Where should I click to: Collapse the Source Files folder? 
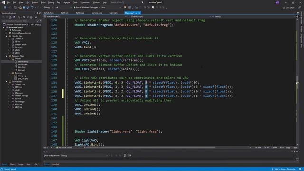(x=6, y=82)
